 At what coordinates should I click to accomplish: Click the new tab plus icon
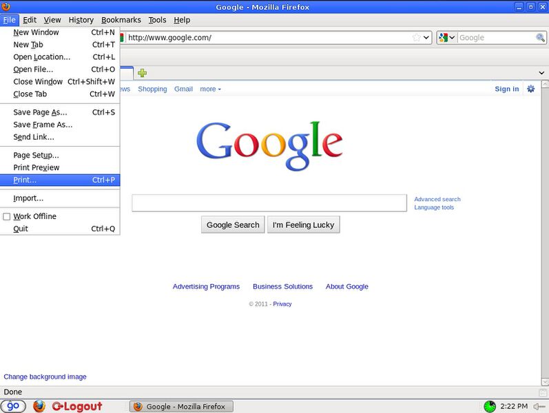point(142,73)
